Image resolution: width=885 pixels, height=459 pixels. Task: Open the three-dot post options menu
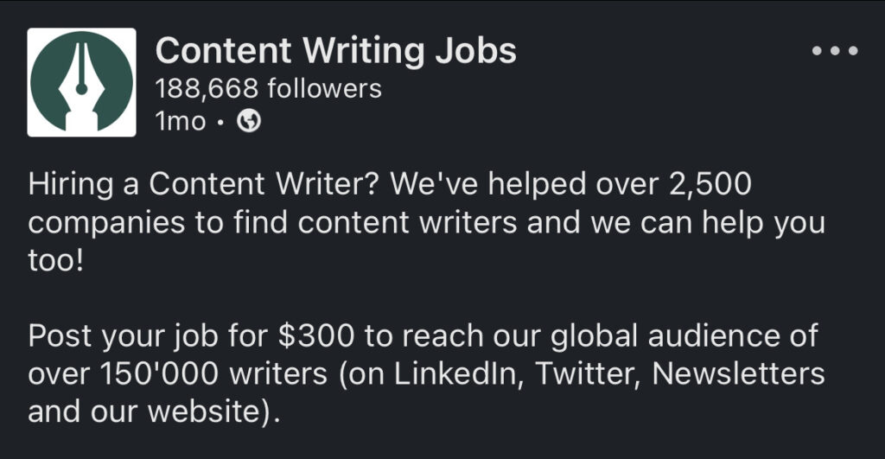836,51
